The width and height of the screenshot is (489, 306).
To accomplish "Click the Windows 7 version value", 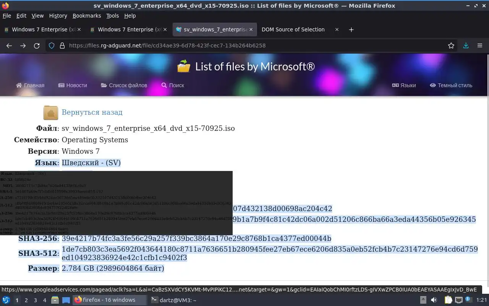I will click(81, 151).
